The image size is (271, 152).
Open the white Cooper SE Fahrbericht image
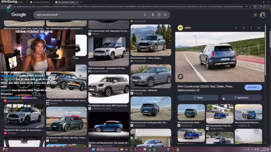point(24,116)
